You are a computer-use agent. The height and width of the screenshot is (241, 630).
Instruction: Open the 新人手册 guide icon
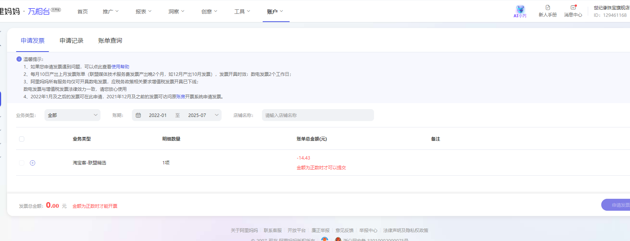547,8
